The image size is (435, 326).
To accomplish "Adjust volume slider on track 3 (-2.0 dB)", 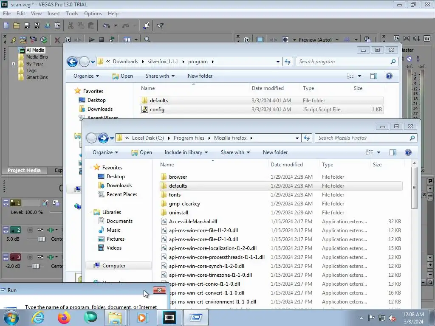I will pyautogui.click(x=36, y=266).
